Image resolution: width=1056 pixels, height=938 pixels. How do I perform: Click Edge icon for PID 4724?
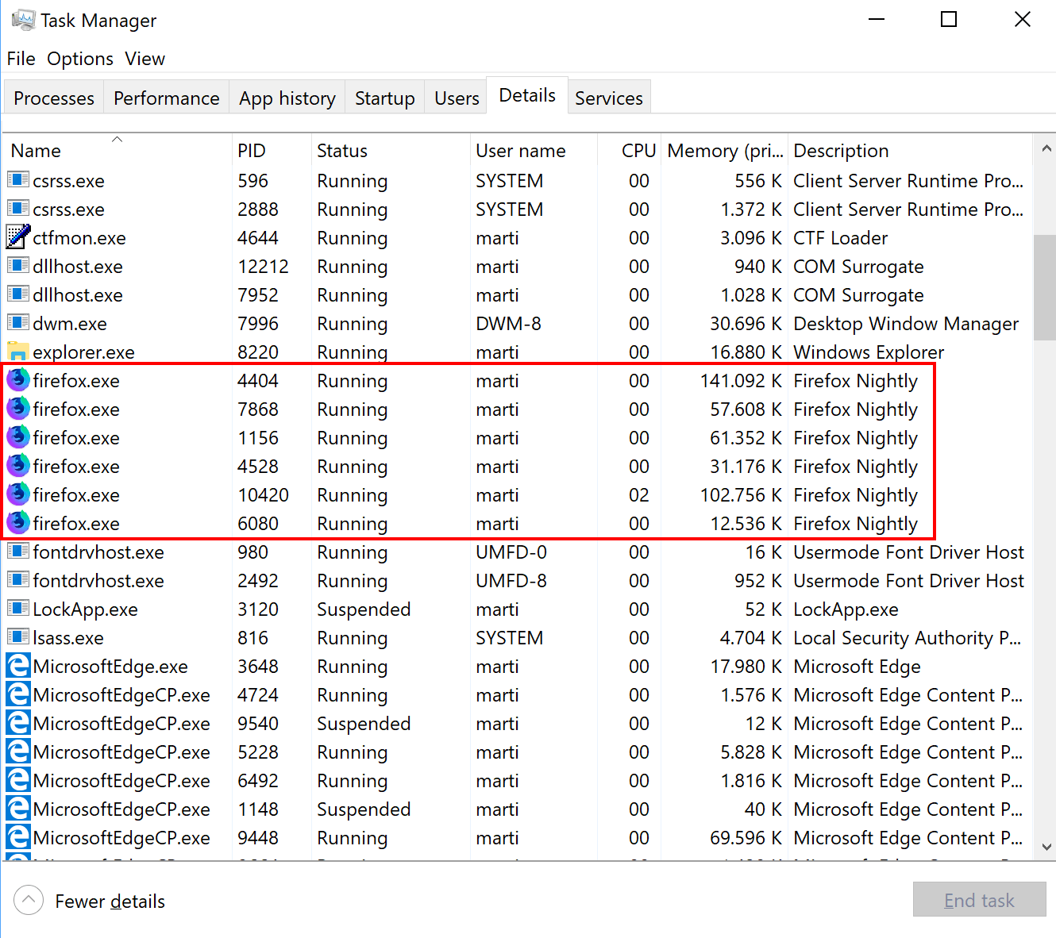pos(17,694)
